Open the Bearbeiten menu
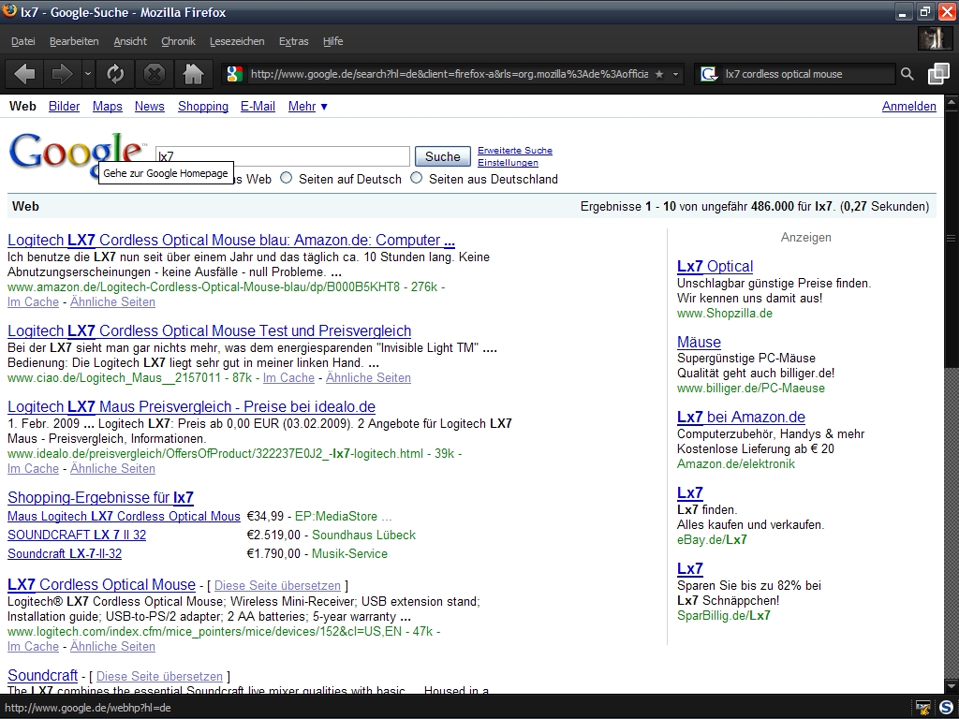The height and width of the screenshot is (719, 959). click(74, 41)
